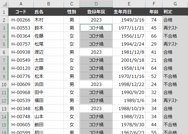Click the 2023 cell in 松島's row
This screenshot has width=188, height=134.
[x=96, y=108]
